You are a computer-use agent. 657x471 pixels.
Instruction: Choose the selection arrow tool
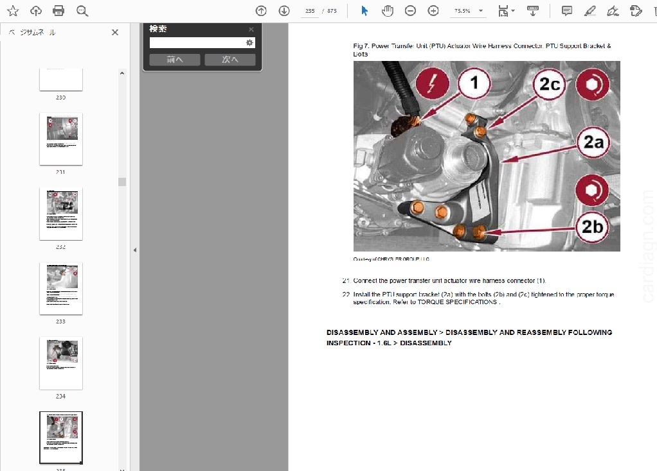tap(364, 11)
